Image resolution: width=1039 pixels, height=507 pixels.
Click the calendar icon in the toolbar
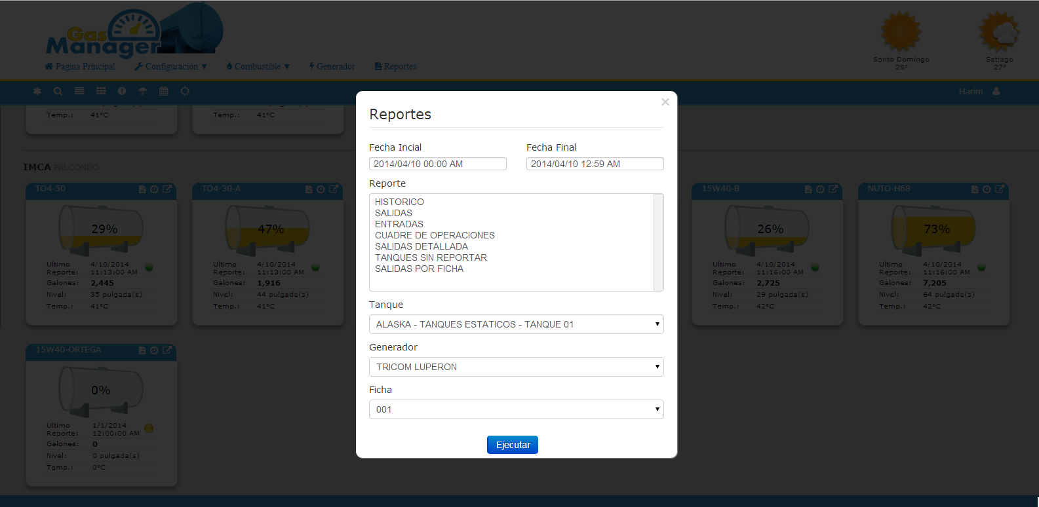point(164,92)
